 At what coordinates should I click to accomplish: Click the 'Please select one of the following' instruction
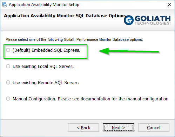point(74,39)
